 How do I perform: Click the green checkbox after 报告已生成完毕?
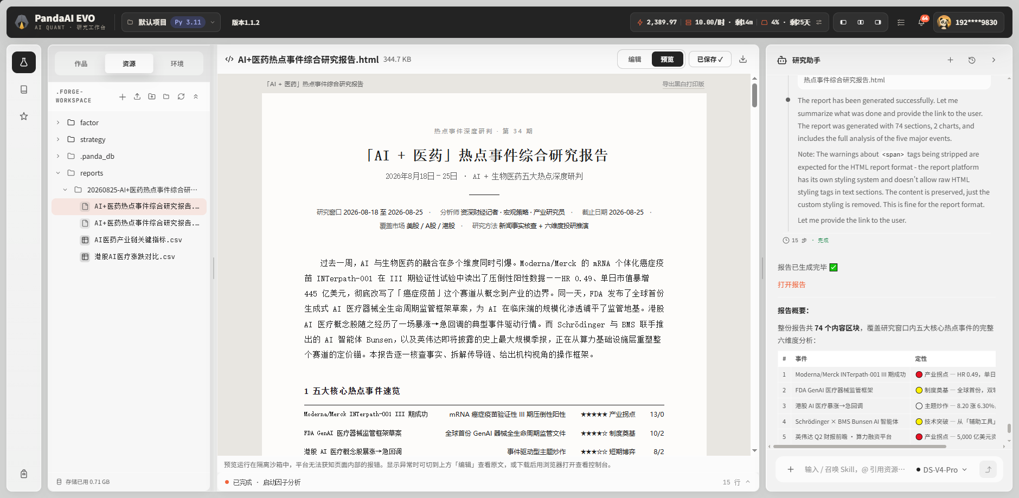[834, 267]
